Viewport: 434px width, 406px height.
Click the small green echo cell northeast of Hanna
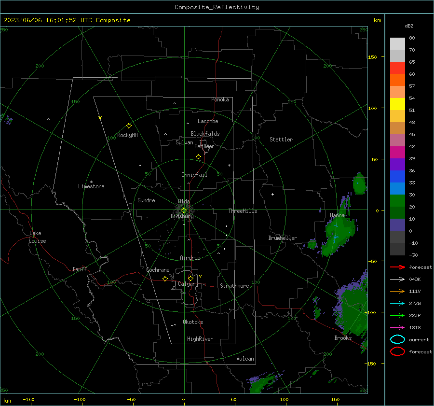(359, 183)
